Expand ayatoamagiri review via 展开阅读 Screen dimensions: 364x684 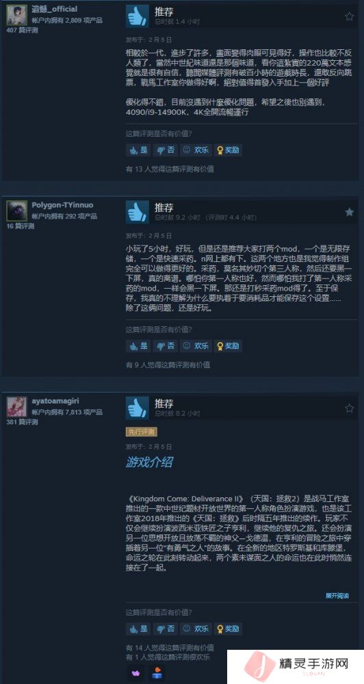point(337,596)
